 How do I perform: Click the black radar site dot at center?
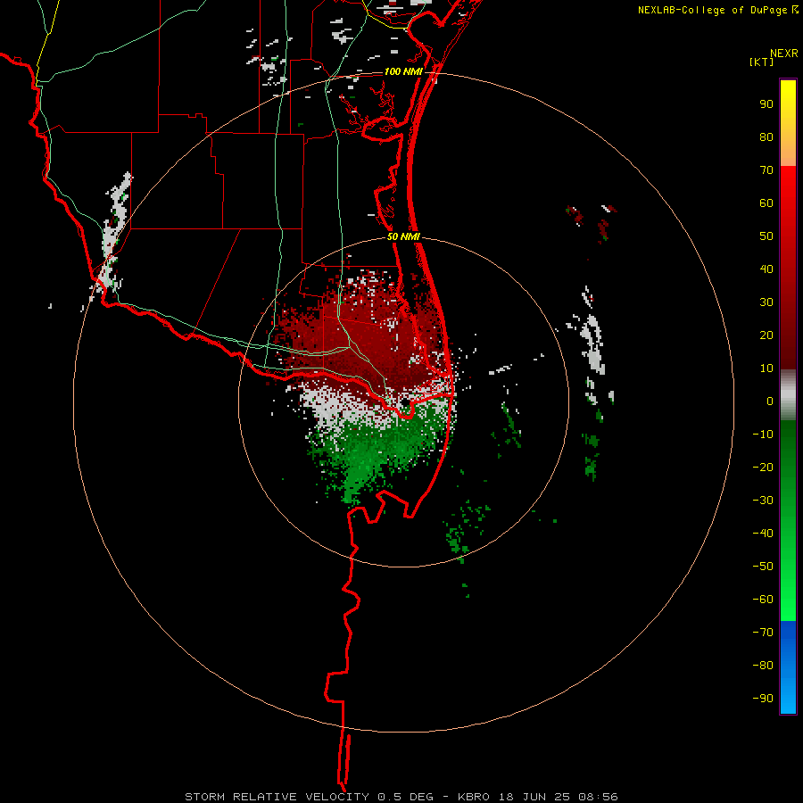404,403
